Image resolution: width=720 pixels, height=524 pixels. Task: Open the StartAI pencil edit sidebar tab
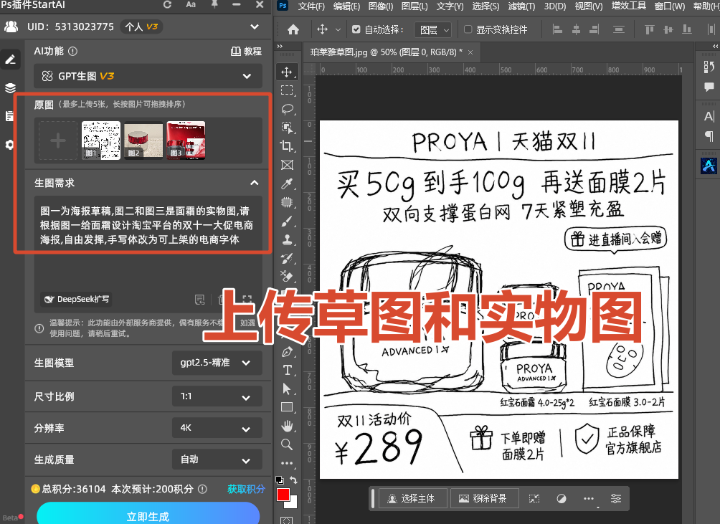pyautogui.click(x=10, y=59)
